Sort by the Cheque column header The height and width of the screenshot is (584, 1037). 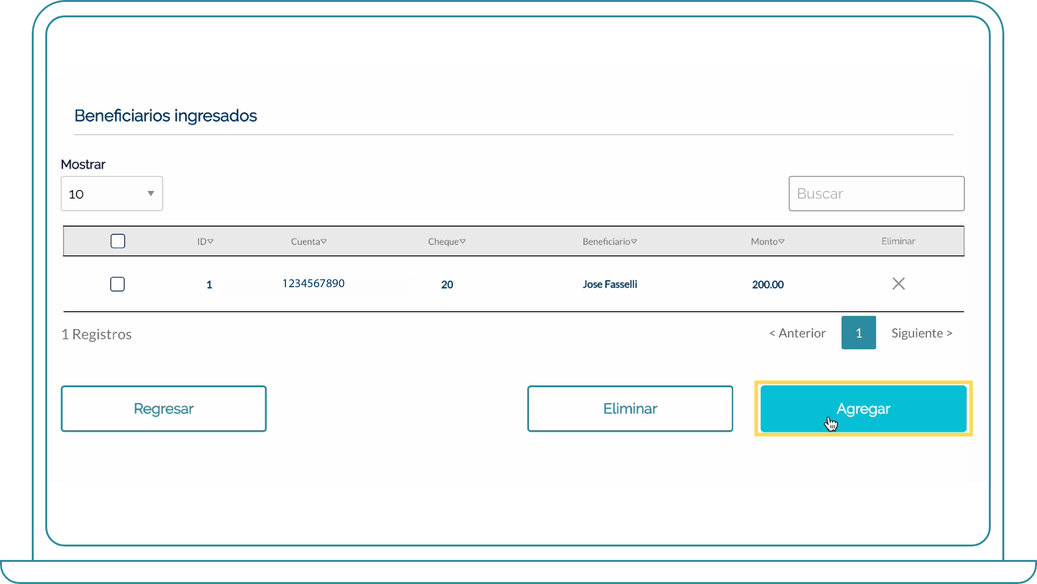[447, 241]
